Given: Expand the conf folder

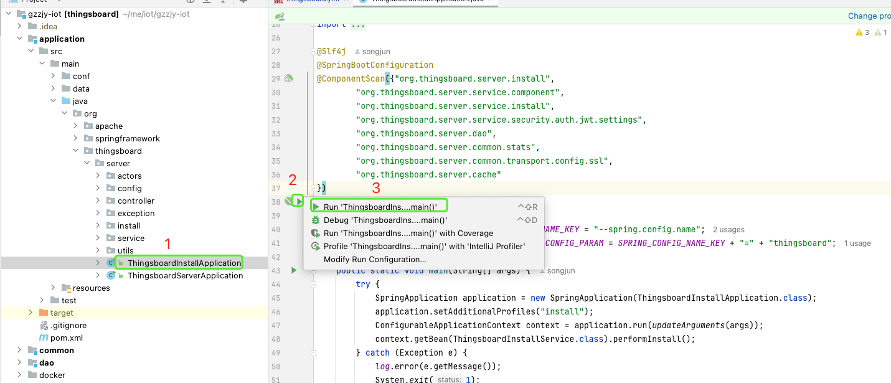Looking at the screenshot, I should (54, 76).
